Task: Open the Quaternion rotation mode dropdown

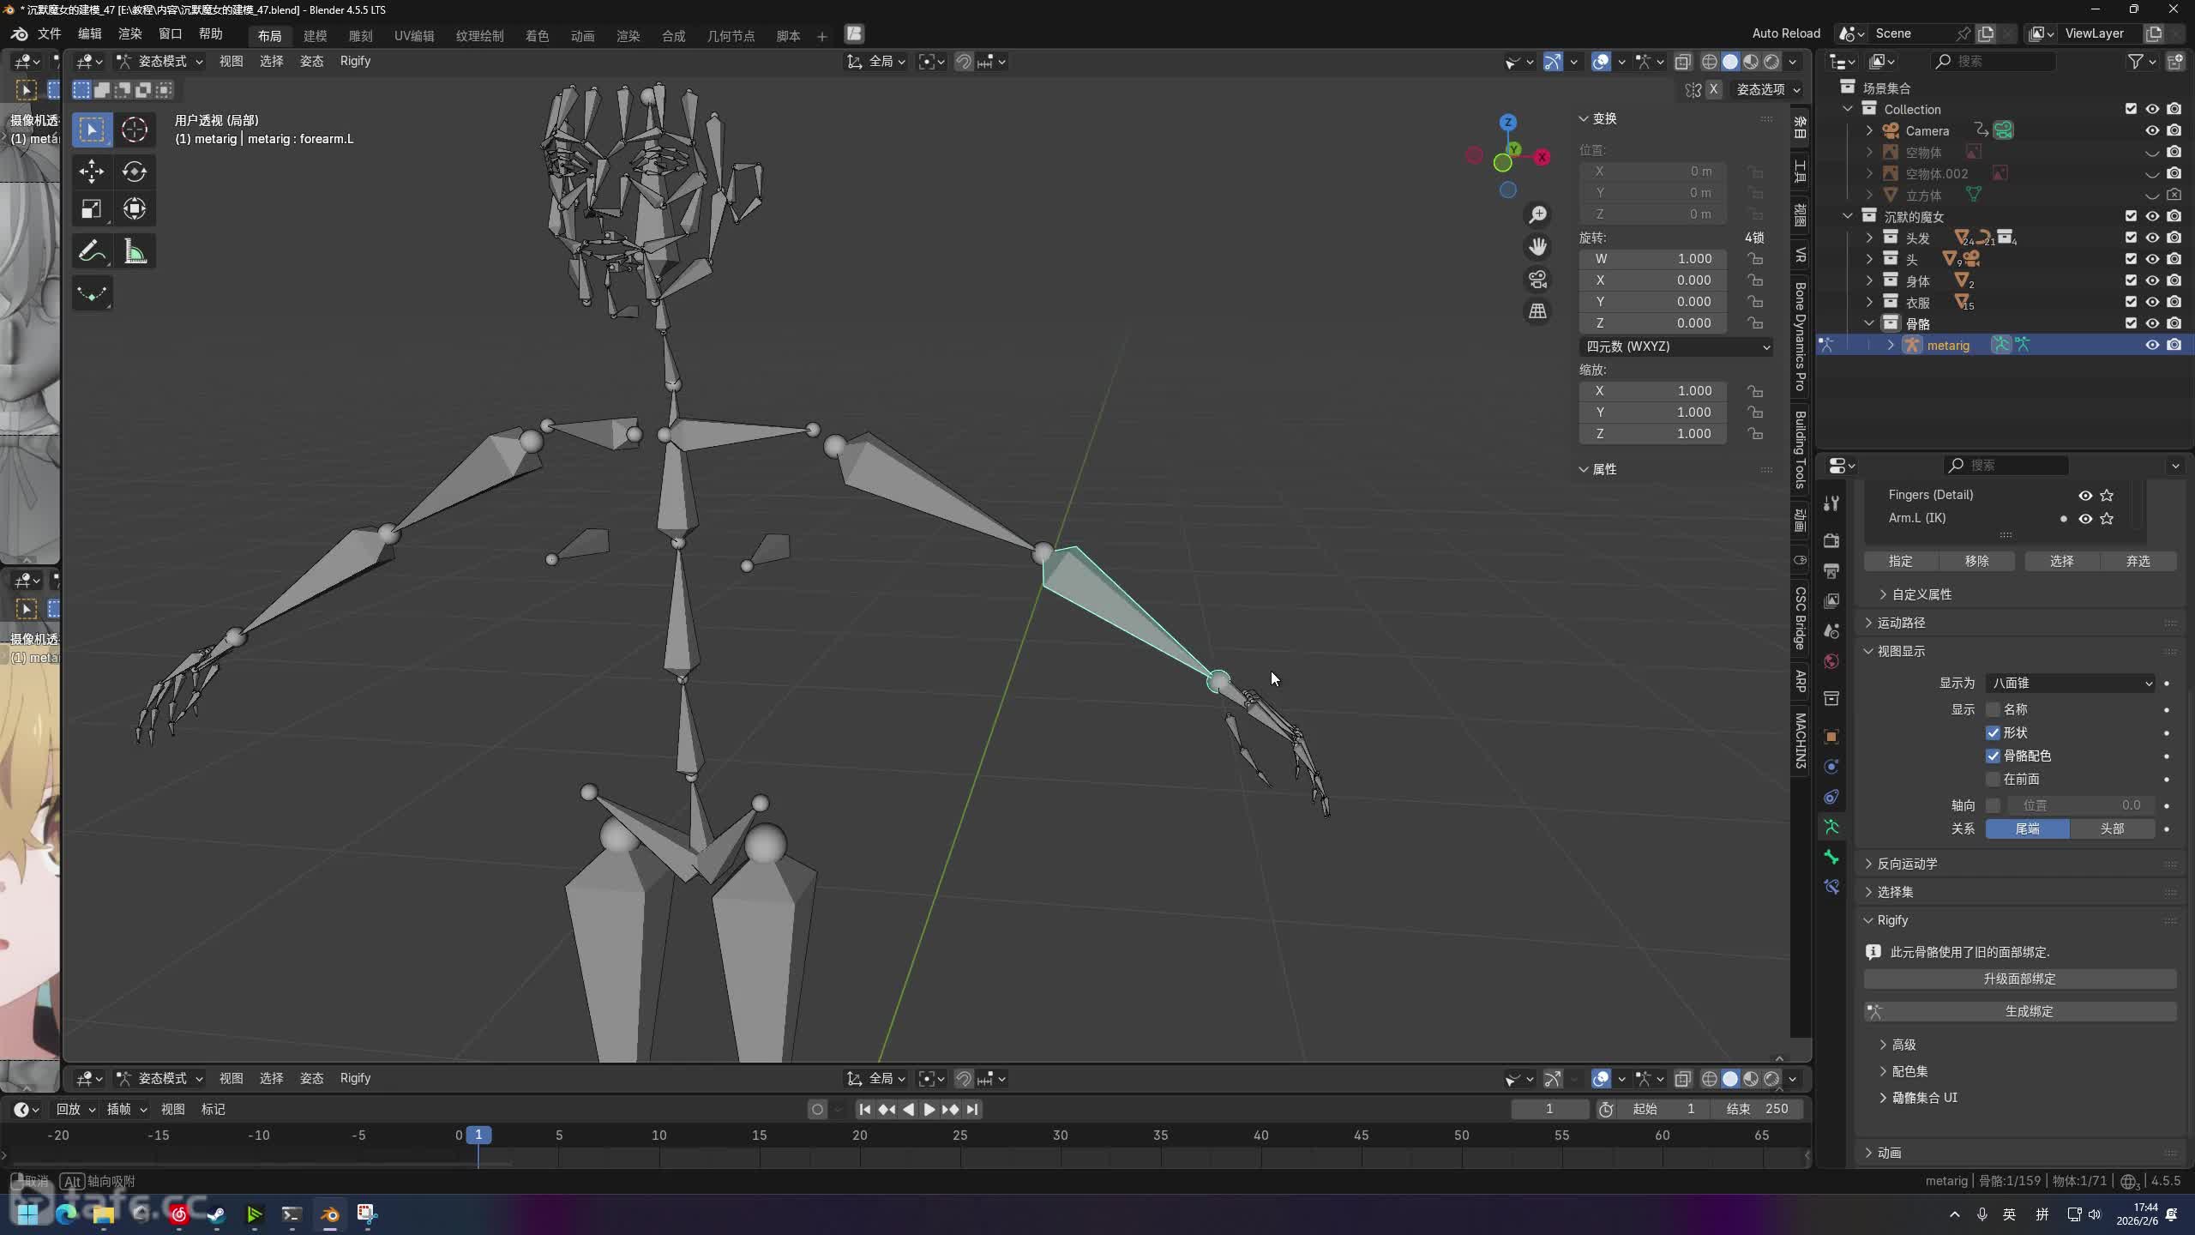Action: point(1675,346)
